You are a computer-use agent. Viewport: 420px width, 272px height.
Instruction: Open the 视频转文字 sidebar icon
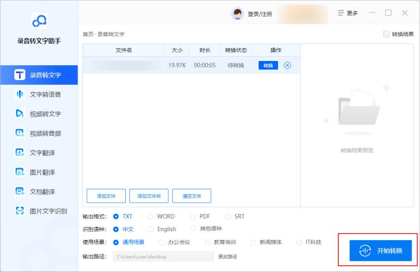point(20,113)
